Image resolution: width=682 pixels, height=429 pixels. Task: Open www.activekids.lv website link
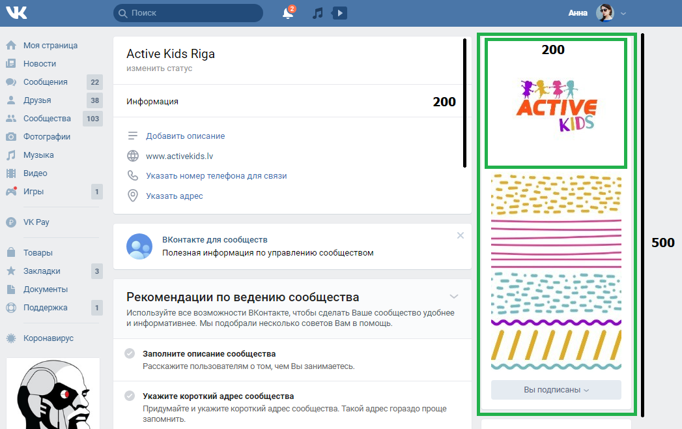(179, 156)
